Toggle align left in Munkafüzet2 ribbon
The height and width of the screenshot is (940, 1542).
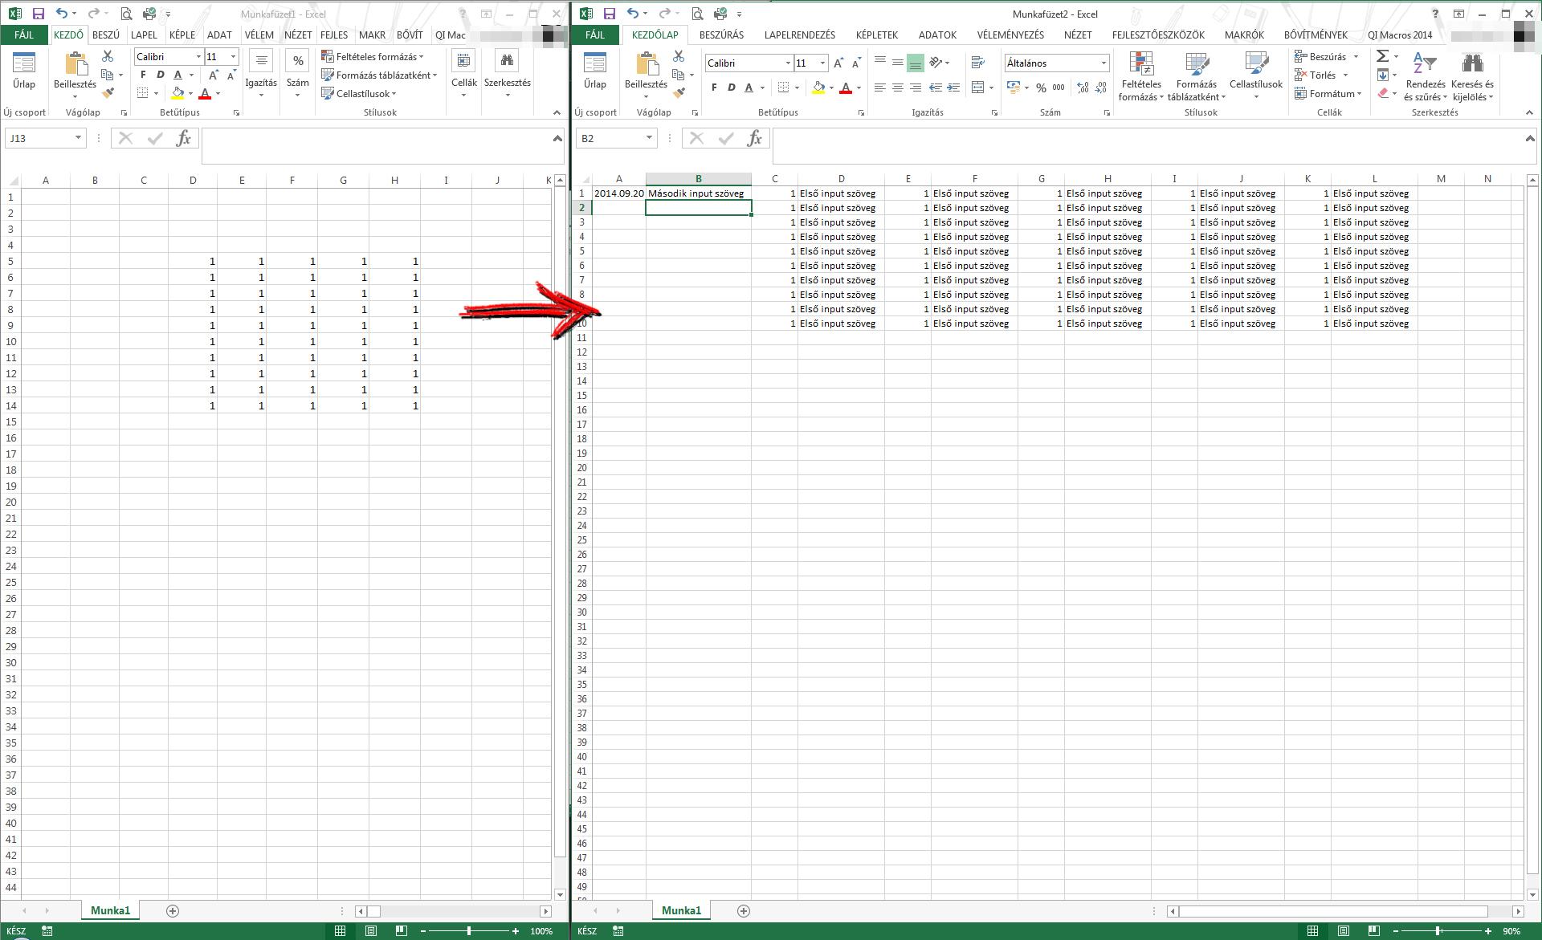click(x=880, y=87)
